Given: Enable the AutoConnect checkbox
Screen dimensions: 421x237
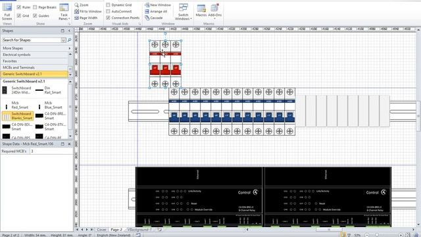Looking at the screenshot, I should point(108,11).
